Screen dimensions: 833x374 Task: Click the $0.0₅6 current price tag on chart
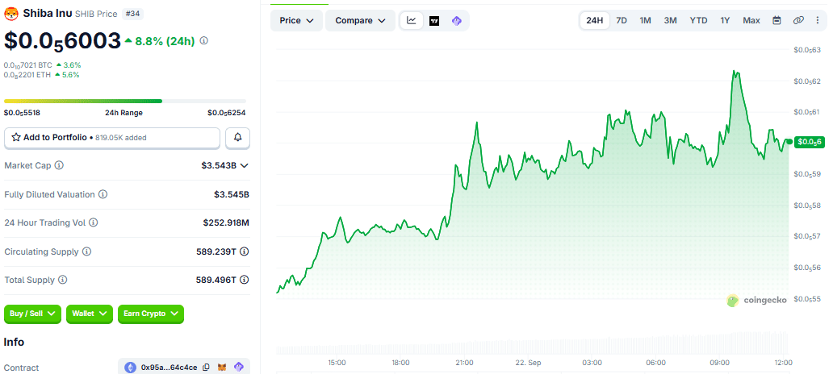[x=809, y=142]
